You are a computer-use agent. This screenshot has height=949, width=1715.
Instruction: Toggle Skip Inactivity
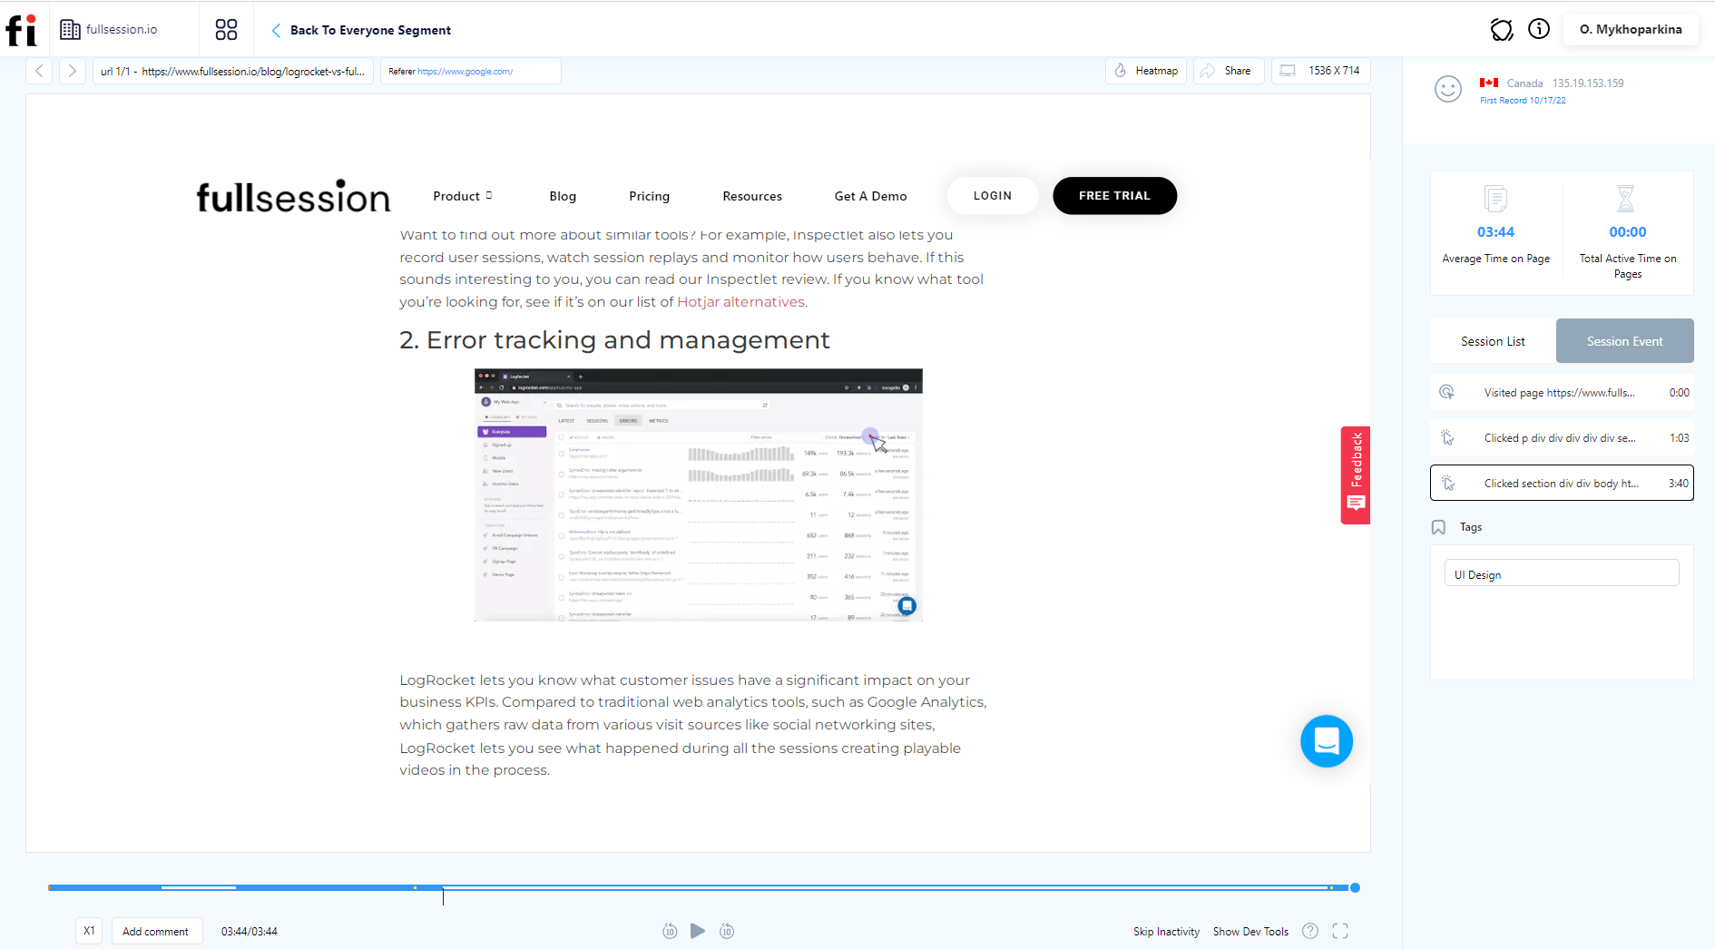point(1166,932)
